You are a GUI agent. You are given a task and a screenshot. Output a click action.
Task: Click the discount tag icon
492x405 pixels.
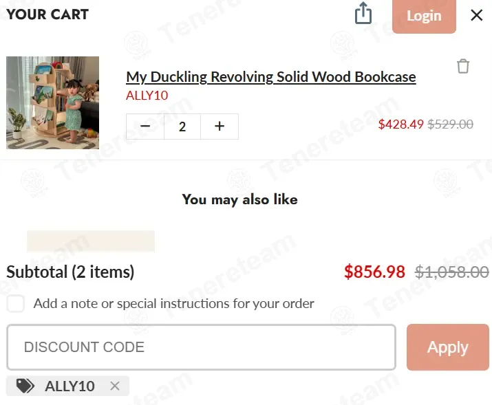pos(25,386)
